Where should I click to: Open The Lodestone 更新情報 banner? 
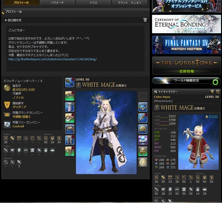[186, 66]
